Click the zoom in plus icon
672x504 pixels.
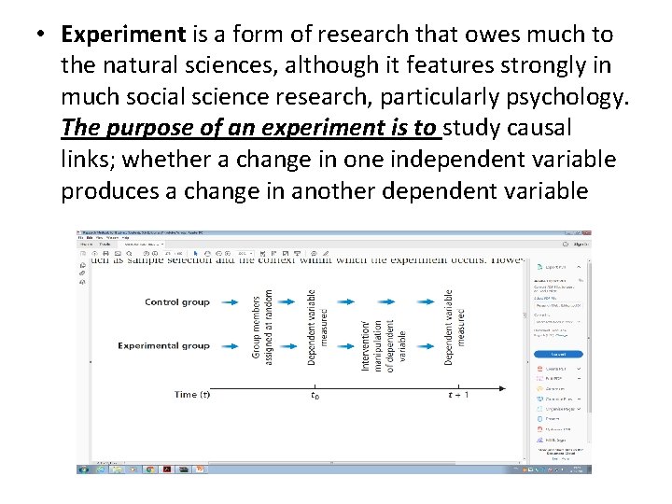tap(228, 254)
